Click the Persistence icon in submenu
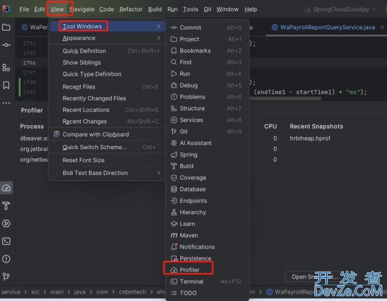 [174, 258]
